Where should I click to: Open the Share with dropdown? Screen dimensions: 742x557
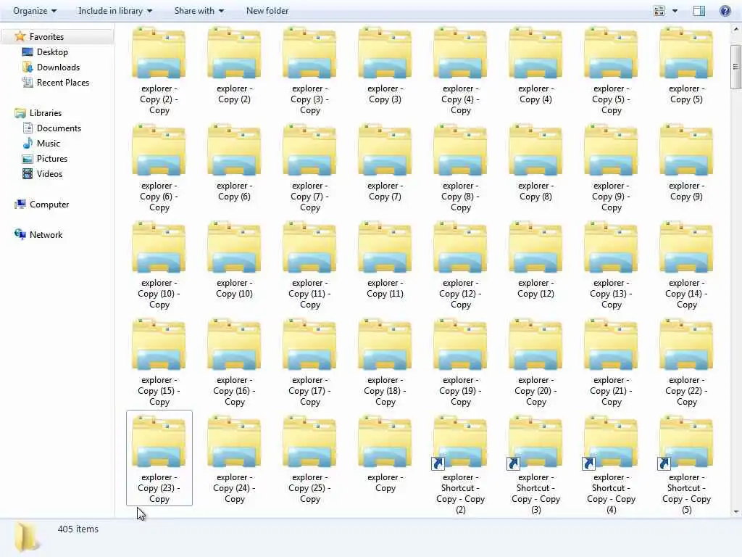[x=199, y=10]
